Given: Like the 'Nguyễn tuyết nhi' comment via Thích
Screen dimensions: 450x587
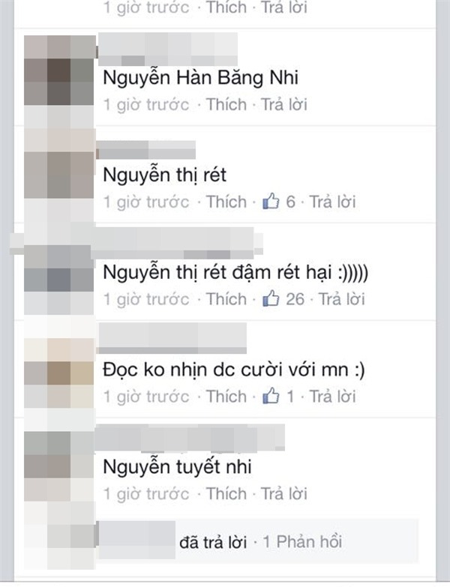Looking at the screenshot, I should 226,494.
